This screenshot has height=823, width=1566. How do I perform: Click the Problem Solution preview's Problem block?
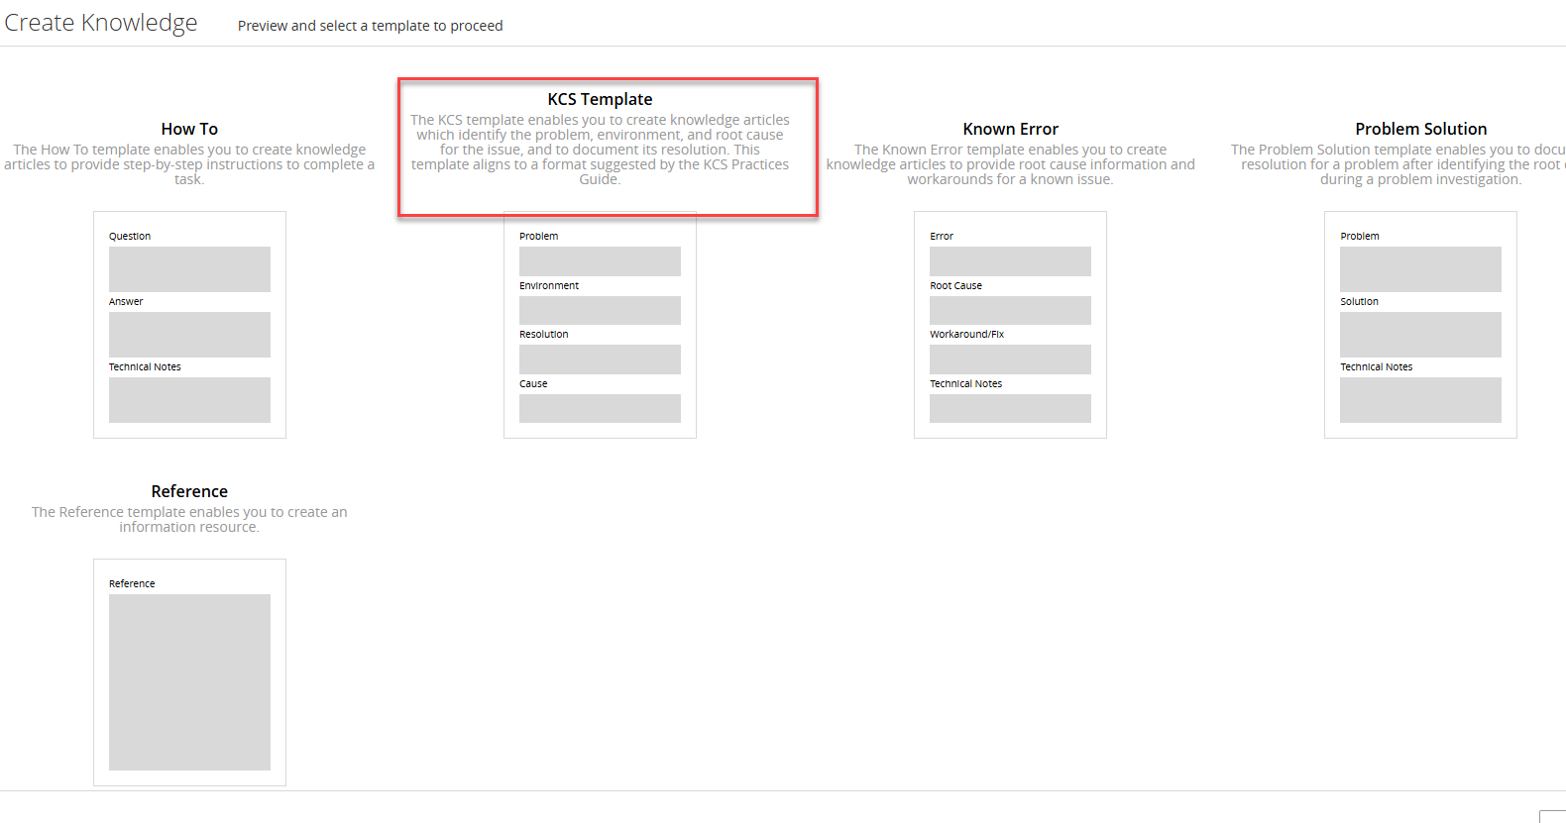pos(1420,269)
